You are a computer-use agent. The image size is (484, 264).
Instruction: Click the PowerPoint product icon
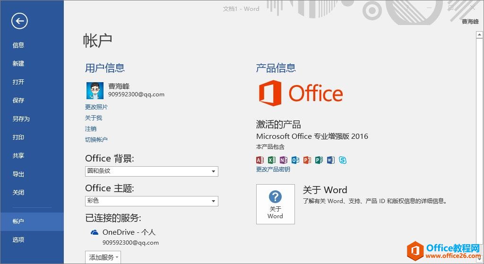pyautogui.click(x=307, y=160)
